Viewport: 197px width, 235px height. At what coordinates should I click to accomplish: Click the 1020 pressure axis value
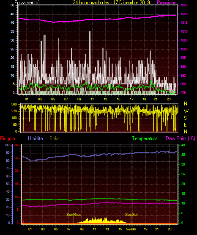click(x=184, y=14)
